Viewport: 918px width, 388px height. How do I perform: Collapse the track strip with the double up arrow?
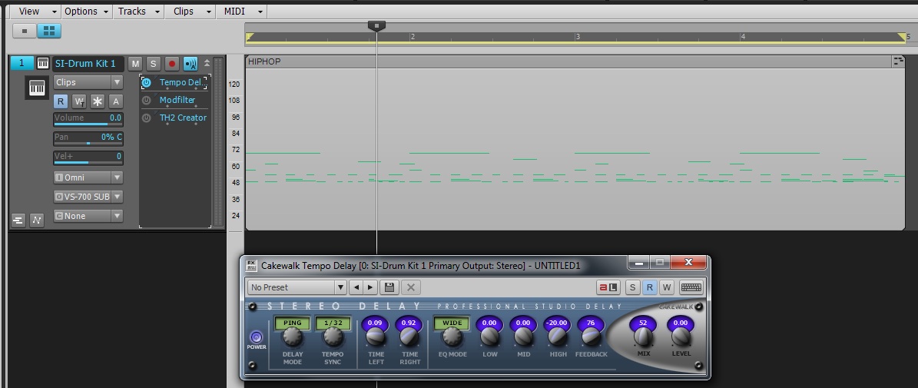coord(206,63)
